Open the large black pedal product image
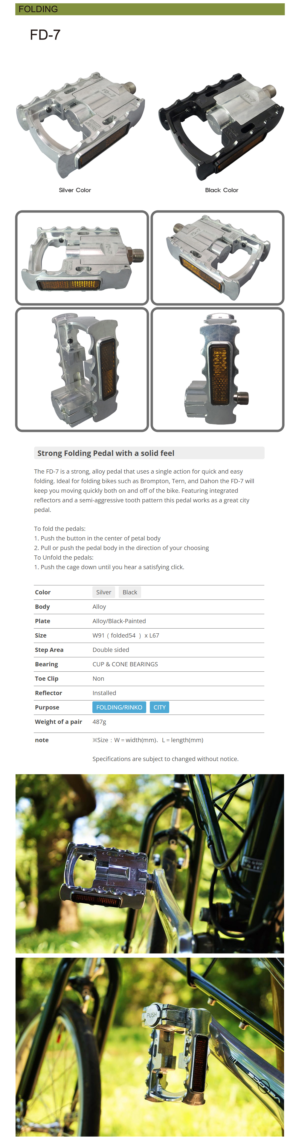The image size is (299, 1139). [x=221, y=126]
